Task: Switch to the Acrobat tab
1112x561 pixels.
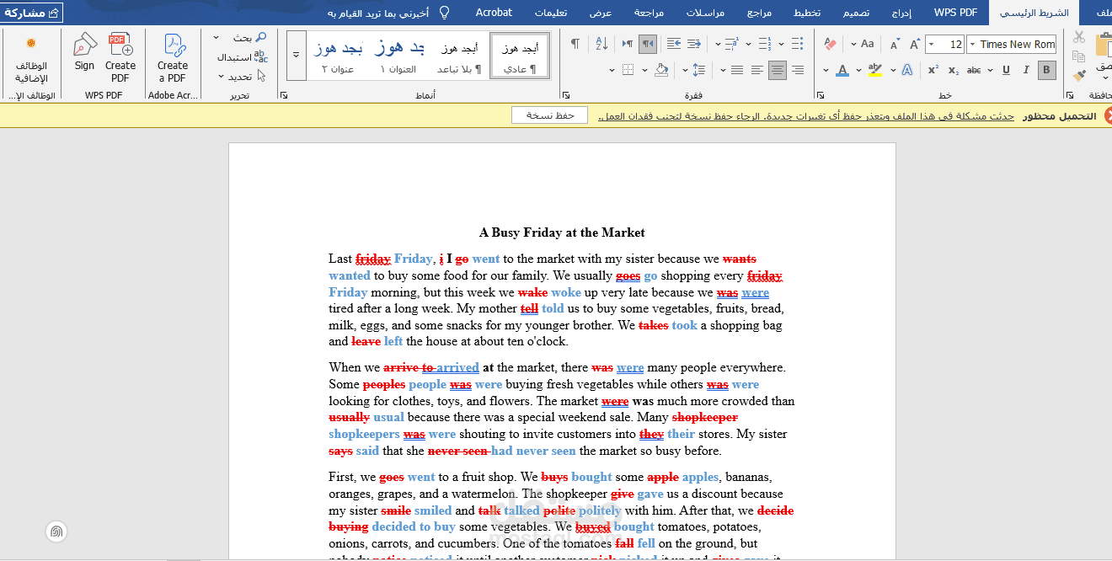Action: (x=494, y=13)
